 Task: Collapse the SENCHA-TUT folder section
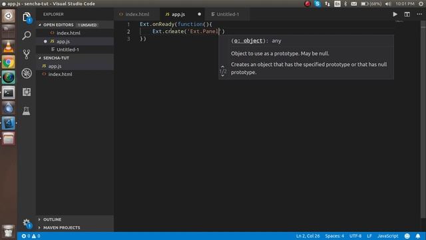75,58
